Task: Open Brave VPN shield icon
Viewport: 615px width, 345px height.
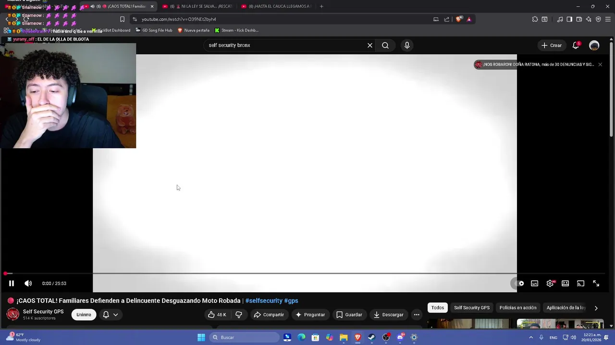Action: coord(598,19)
